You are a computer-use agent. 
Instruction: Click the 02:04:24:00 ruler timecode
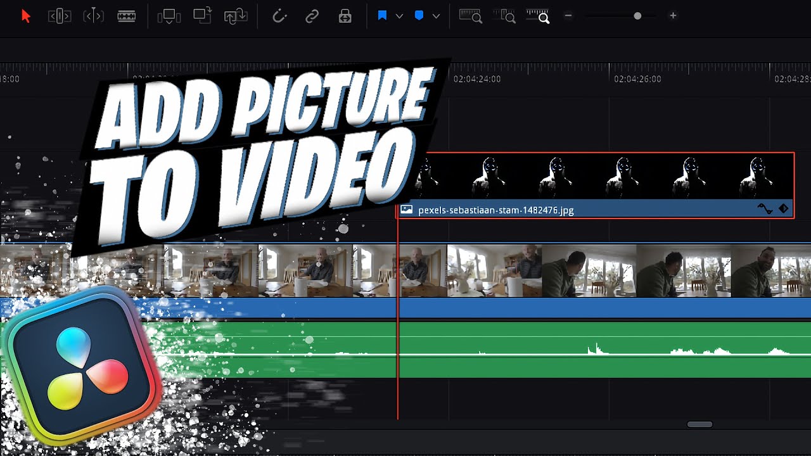pyautogui.click(x=477, y=79)
